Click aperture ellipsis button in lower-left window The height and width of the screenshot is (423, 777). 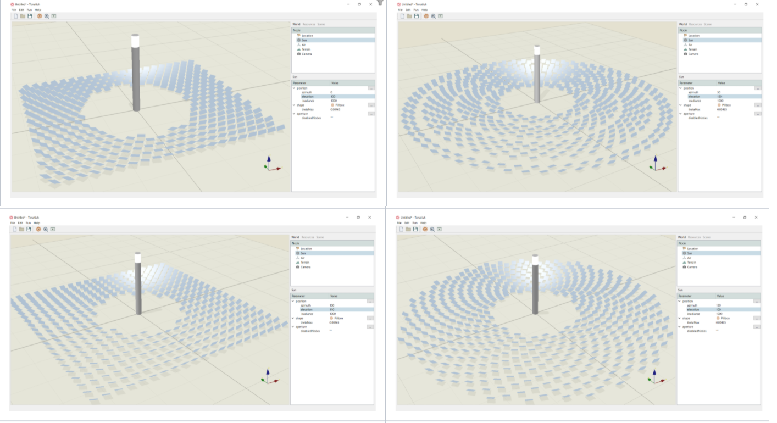point(370,327)
